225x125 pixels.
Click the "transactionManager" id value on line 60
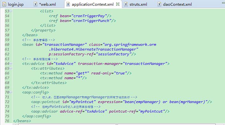coord(64,45)
